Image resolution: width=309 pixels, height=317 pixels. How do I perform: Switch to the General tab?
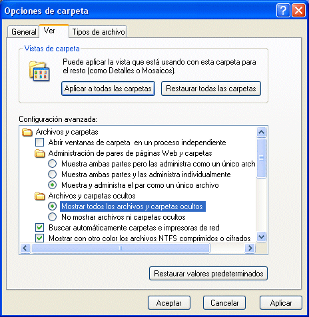(23, 32)
